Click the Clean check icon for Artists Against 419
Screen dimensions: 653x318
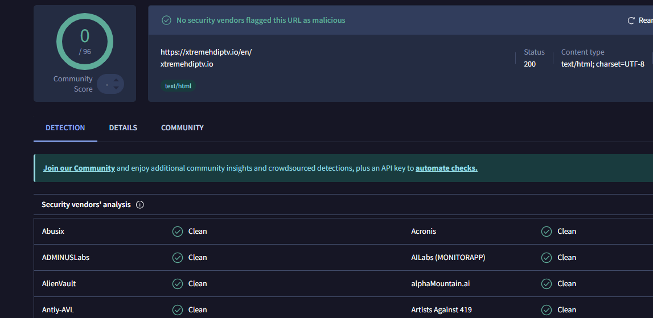point(547,310)
